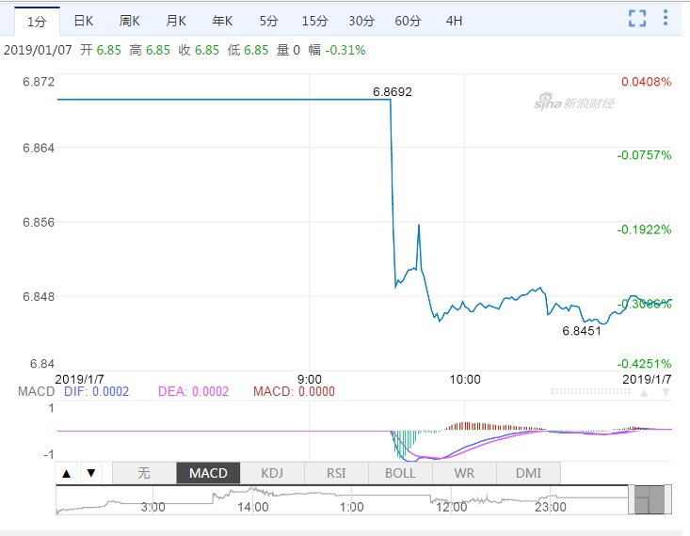The height and width of the screenshot is (536, 690).
Task: Show the DMI indicator panel
Action: (x=528, y=473)
